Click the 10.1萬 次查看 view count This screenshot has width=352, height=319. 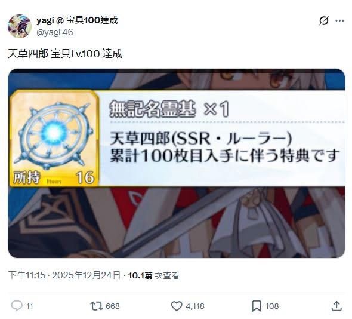click(x=153, y=275)
